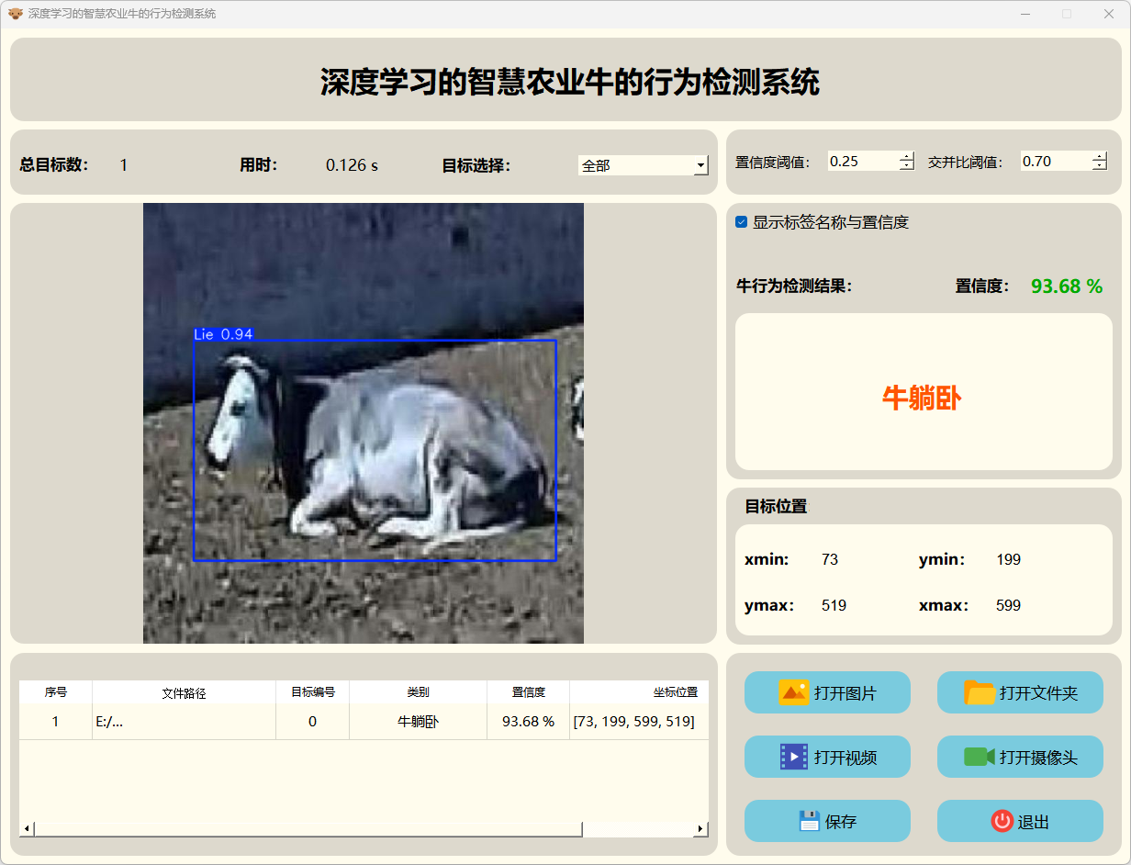The image size is (1131, 865).
Task: Click the table scrollbar left arrow
Action: (27, 829)
